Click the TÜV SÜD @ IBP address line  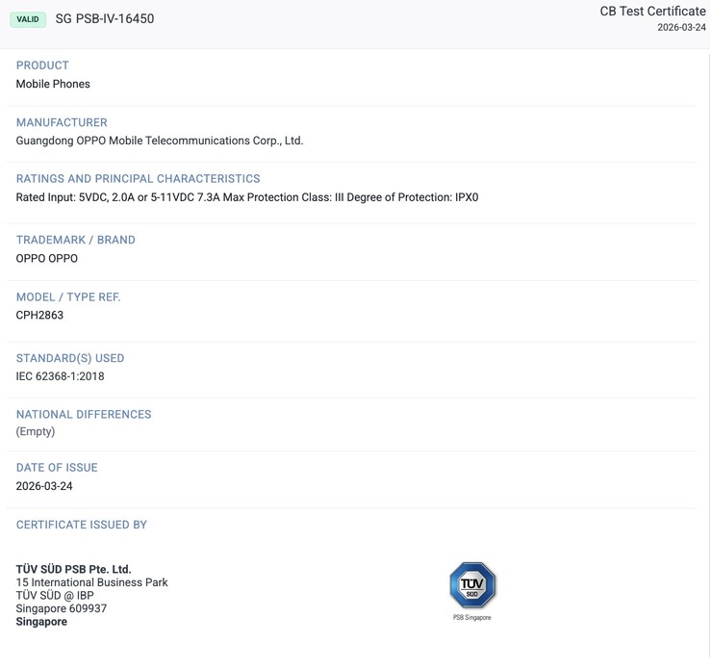click(55, 595)
